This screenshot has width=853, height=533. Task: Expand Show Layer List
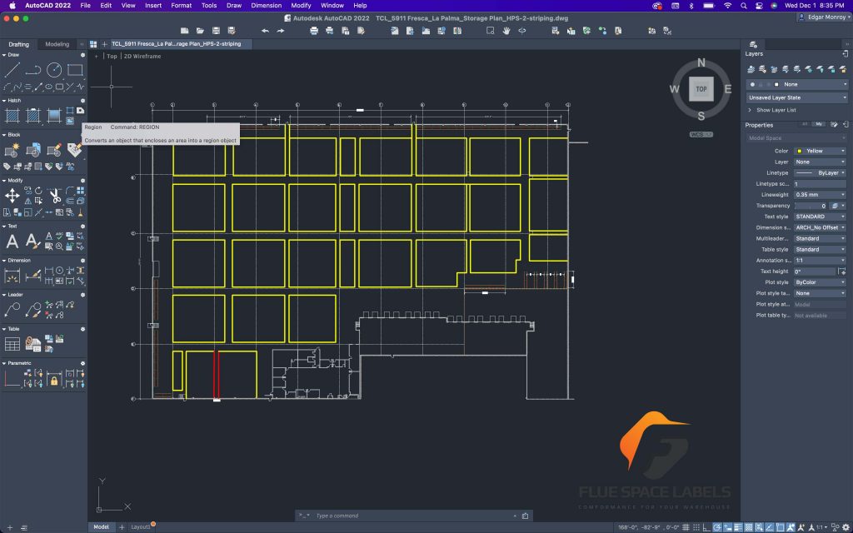[x=776, y=110]
